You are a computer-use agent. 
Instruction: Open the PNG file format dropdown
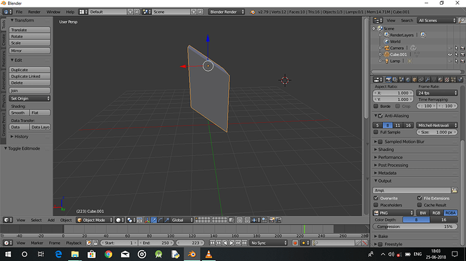tap(394, 212)
